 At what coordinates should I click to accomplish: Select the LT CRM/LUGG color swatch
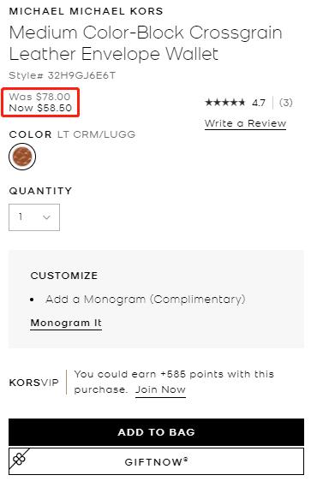(22, 157)
